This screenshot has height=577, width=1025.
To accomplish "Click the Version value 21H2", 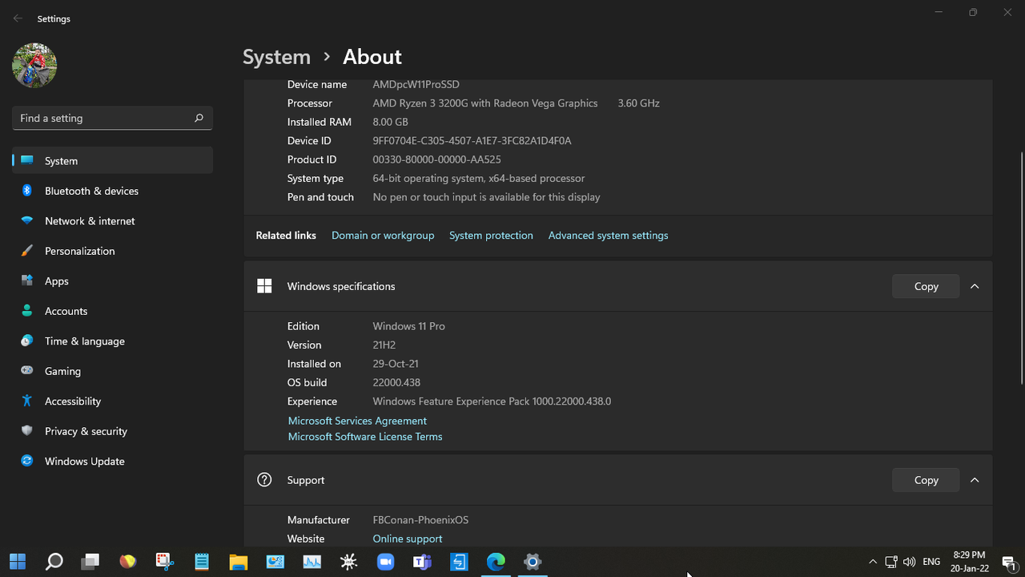I will tap(384, 345).
